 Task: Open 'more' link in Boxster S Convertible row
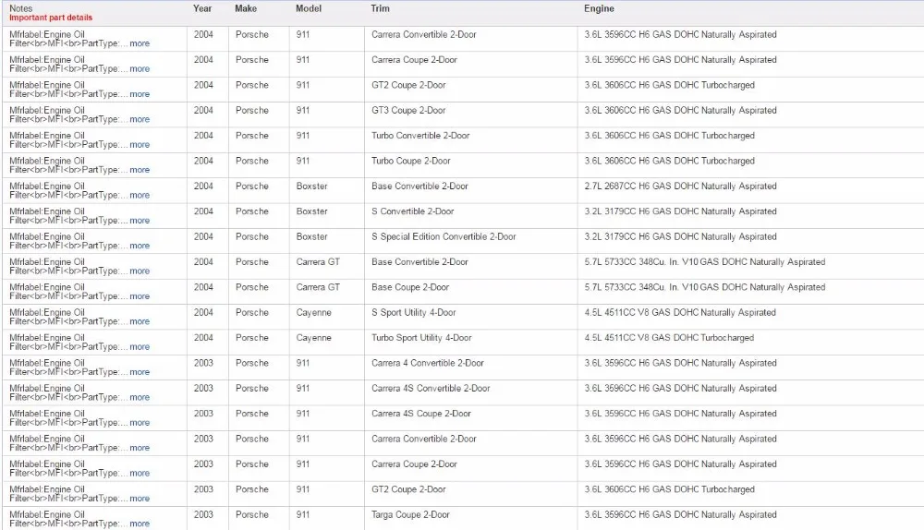point(140,221)
